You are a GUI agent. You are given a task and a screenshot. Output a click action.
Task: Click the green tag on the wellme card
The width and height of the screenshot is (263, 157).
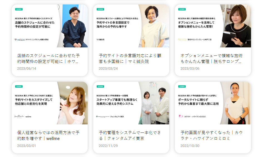point(19,86)
